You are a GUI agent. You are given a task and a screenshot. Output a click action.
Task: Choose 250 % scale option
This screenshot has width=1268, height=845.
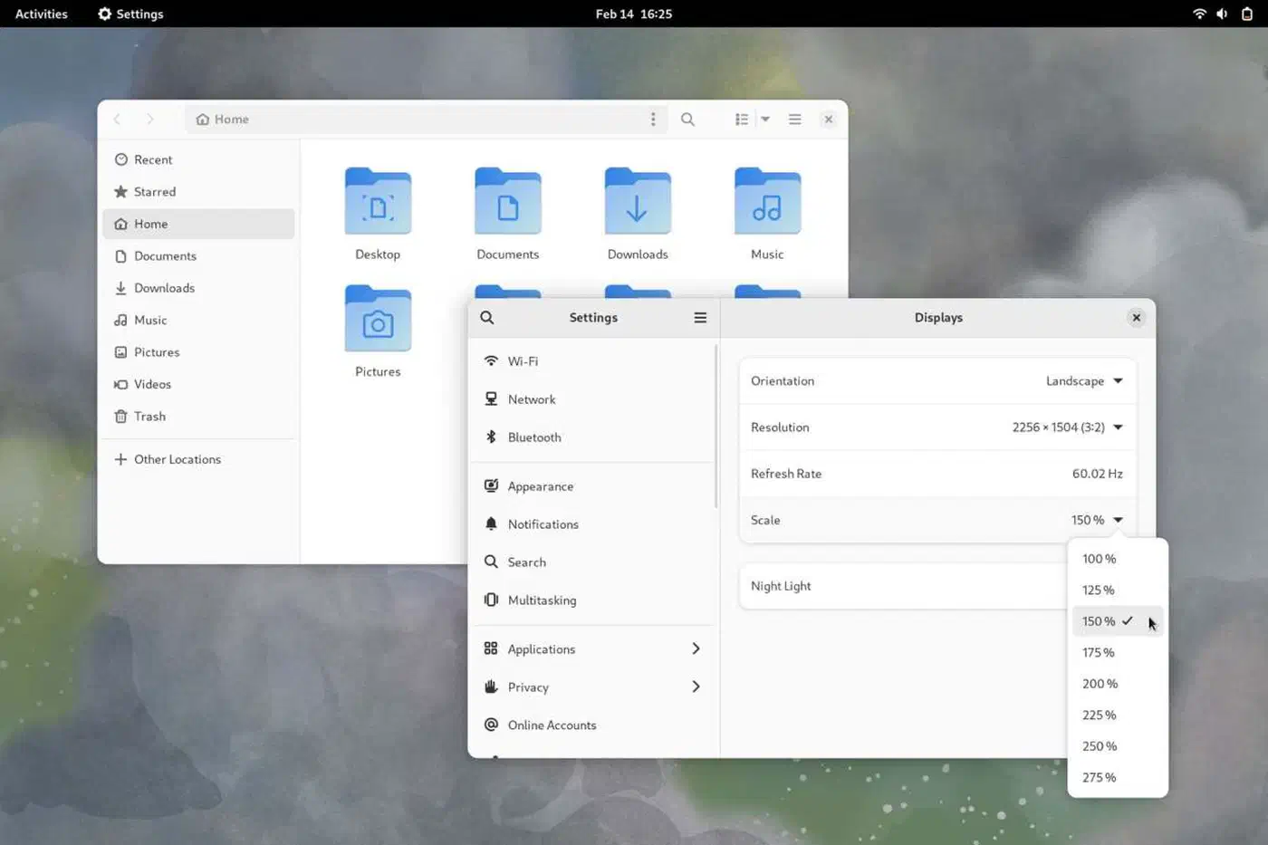[1118, 746]
